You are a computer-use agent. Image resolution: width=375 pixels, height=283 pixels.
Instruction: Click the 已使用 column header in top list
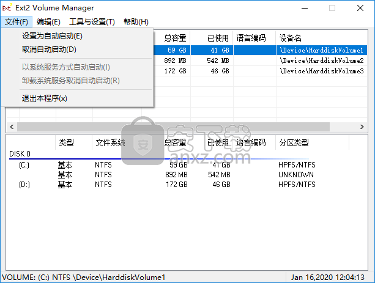coord(218,38)
